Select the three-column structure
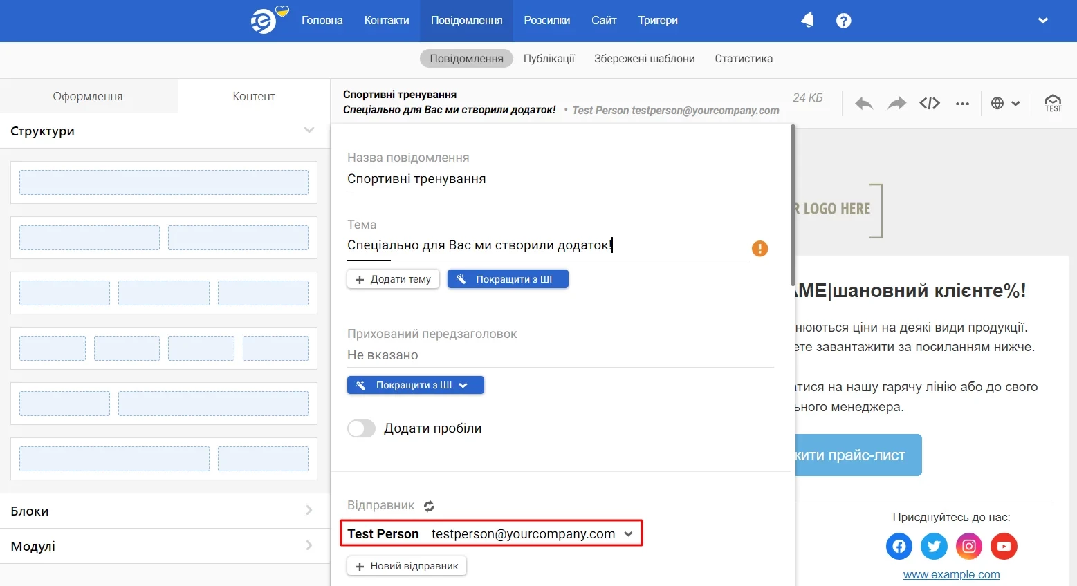This screenshot has width=1077, height=586. coord(164,293)
